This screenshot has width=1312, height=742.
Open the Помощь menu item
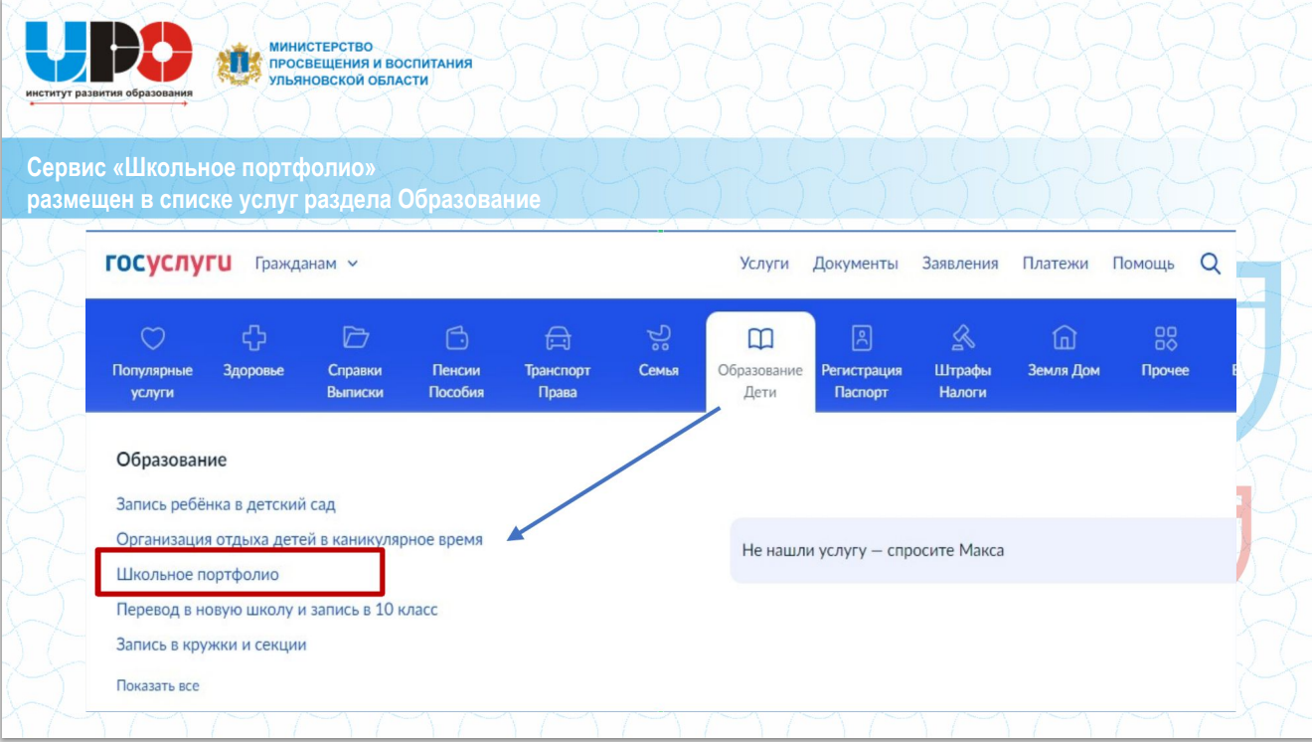[1143, 264]
